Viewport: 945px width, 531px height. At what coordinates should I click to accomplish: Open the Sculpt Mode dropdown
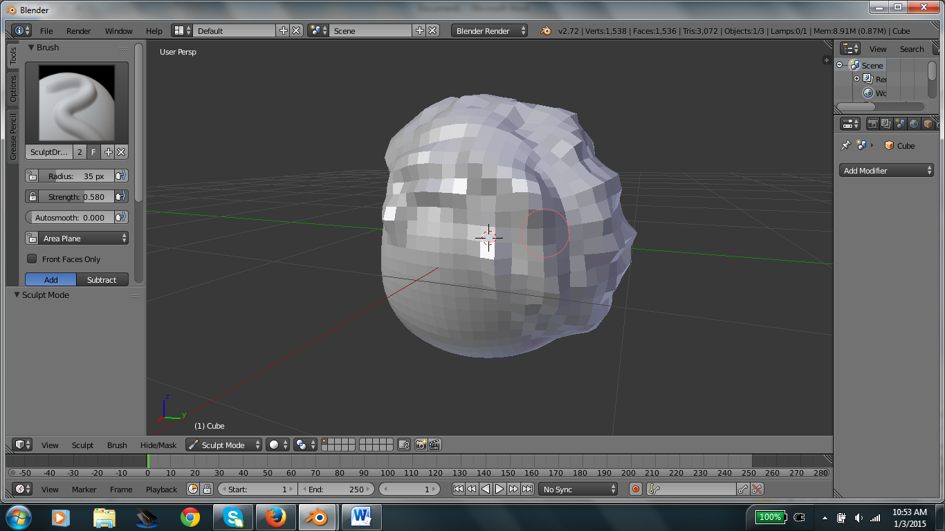[224, 445]
